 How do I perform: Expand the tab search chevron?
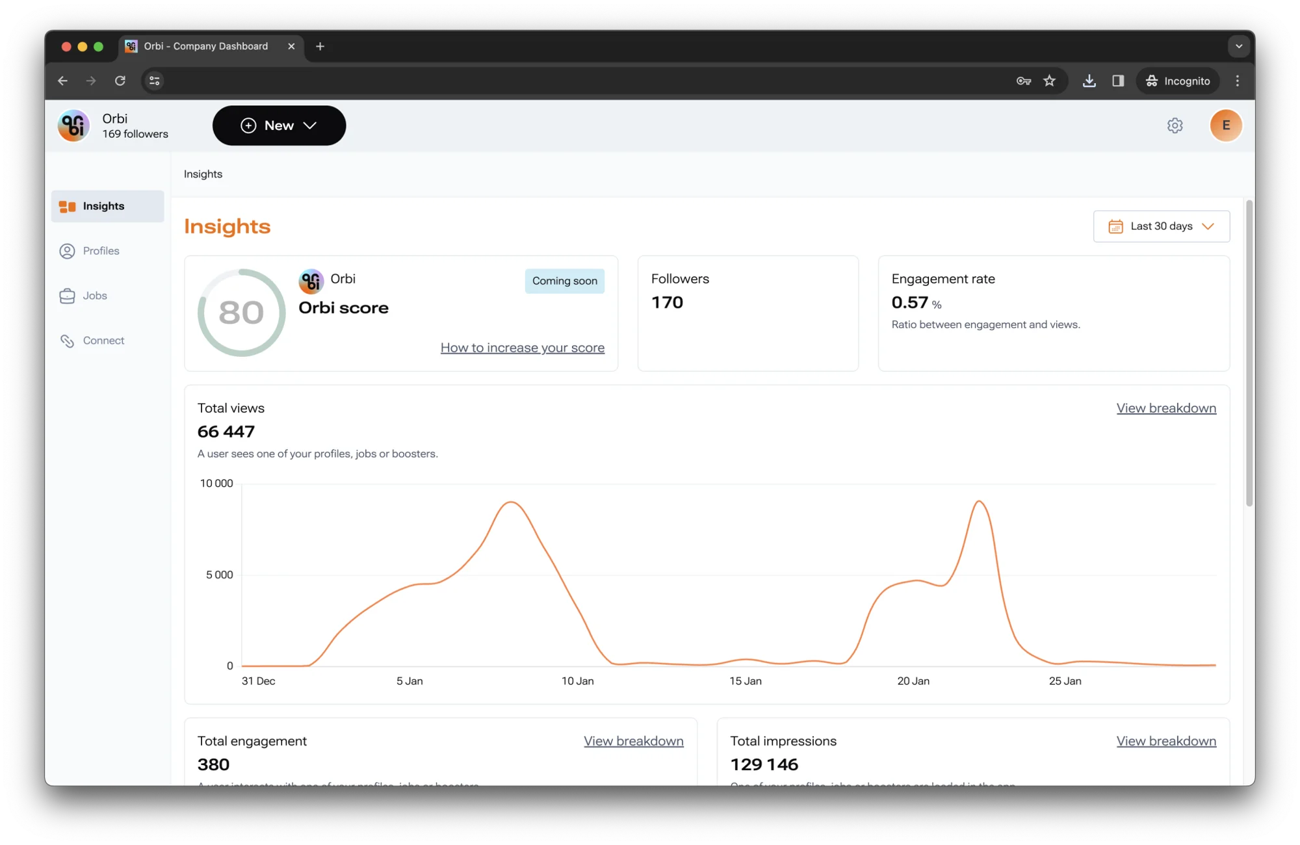[1239, 46]
